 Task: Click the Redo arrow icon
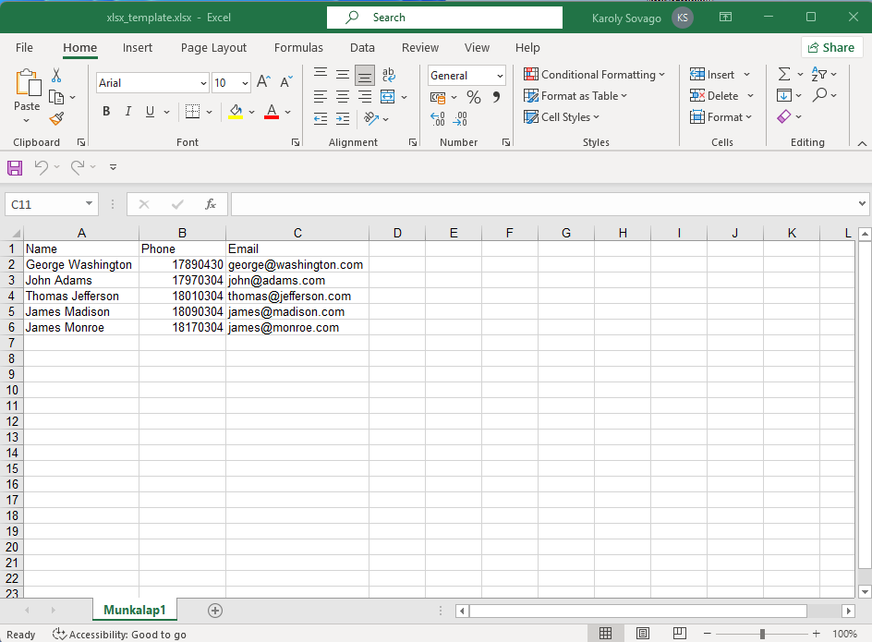[78, 167]
